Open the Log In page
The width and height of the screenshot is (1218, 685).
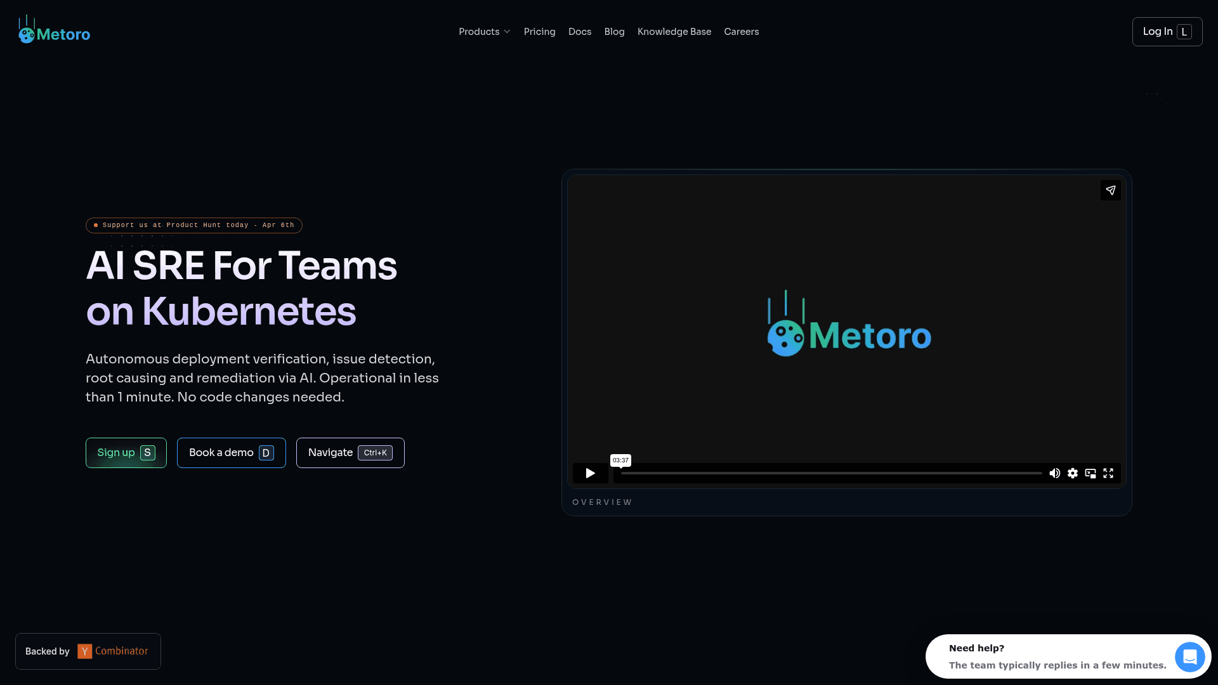pos(1166,31)
